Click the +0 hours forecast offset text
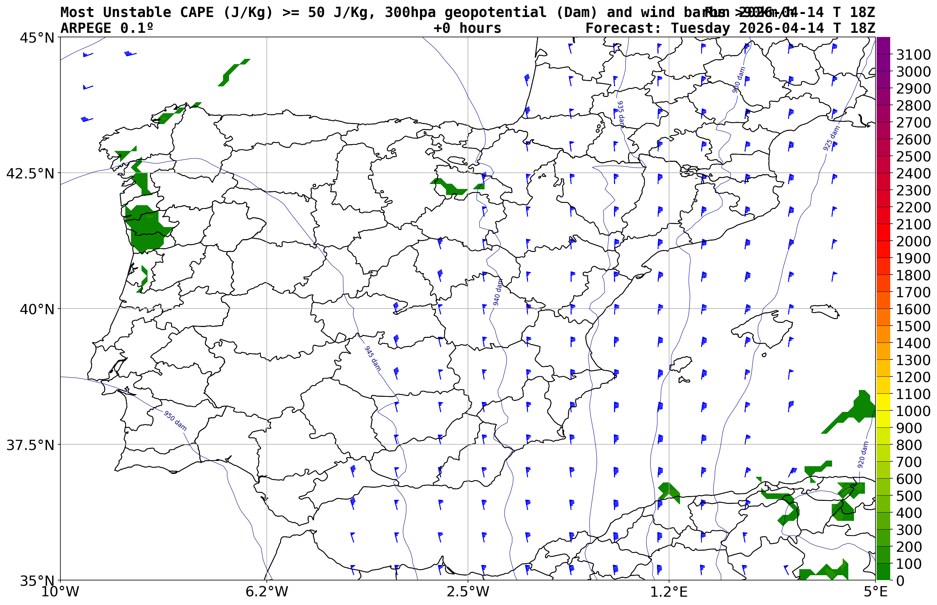Viewport: 937px width, 605px height. click(x=467, y=28)
